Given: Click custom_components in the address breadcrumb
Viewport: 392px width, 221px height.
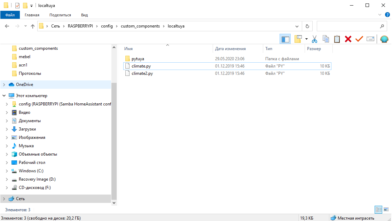Looking at the screenshot, I should click(140, 26).
